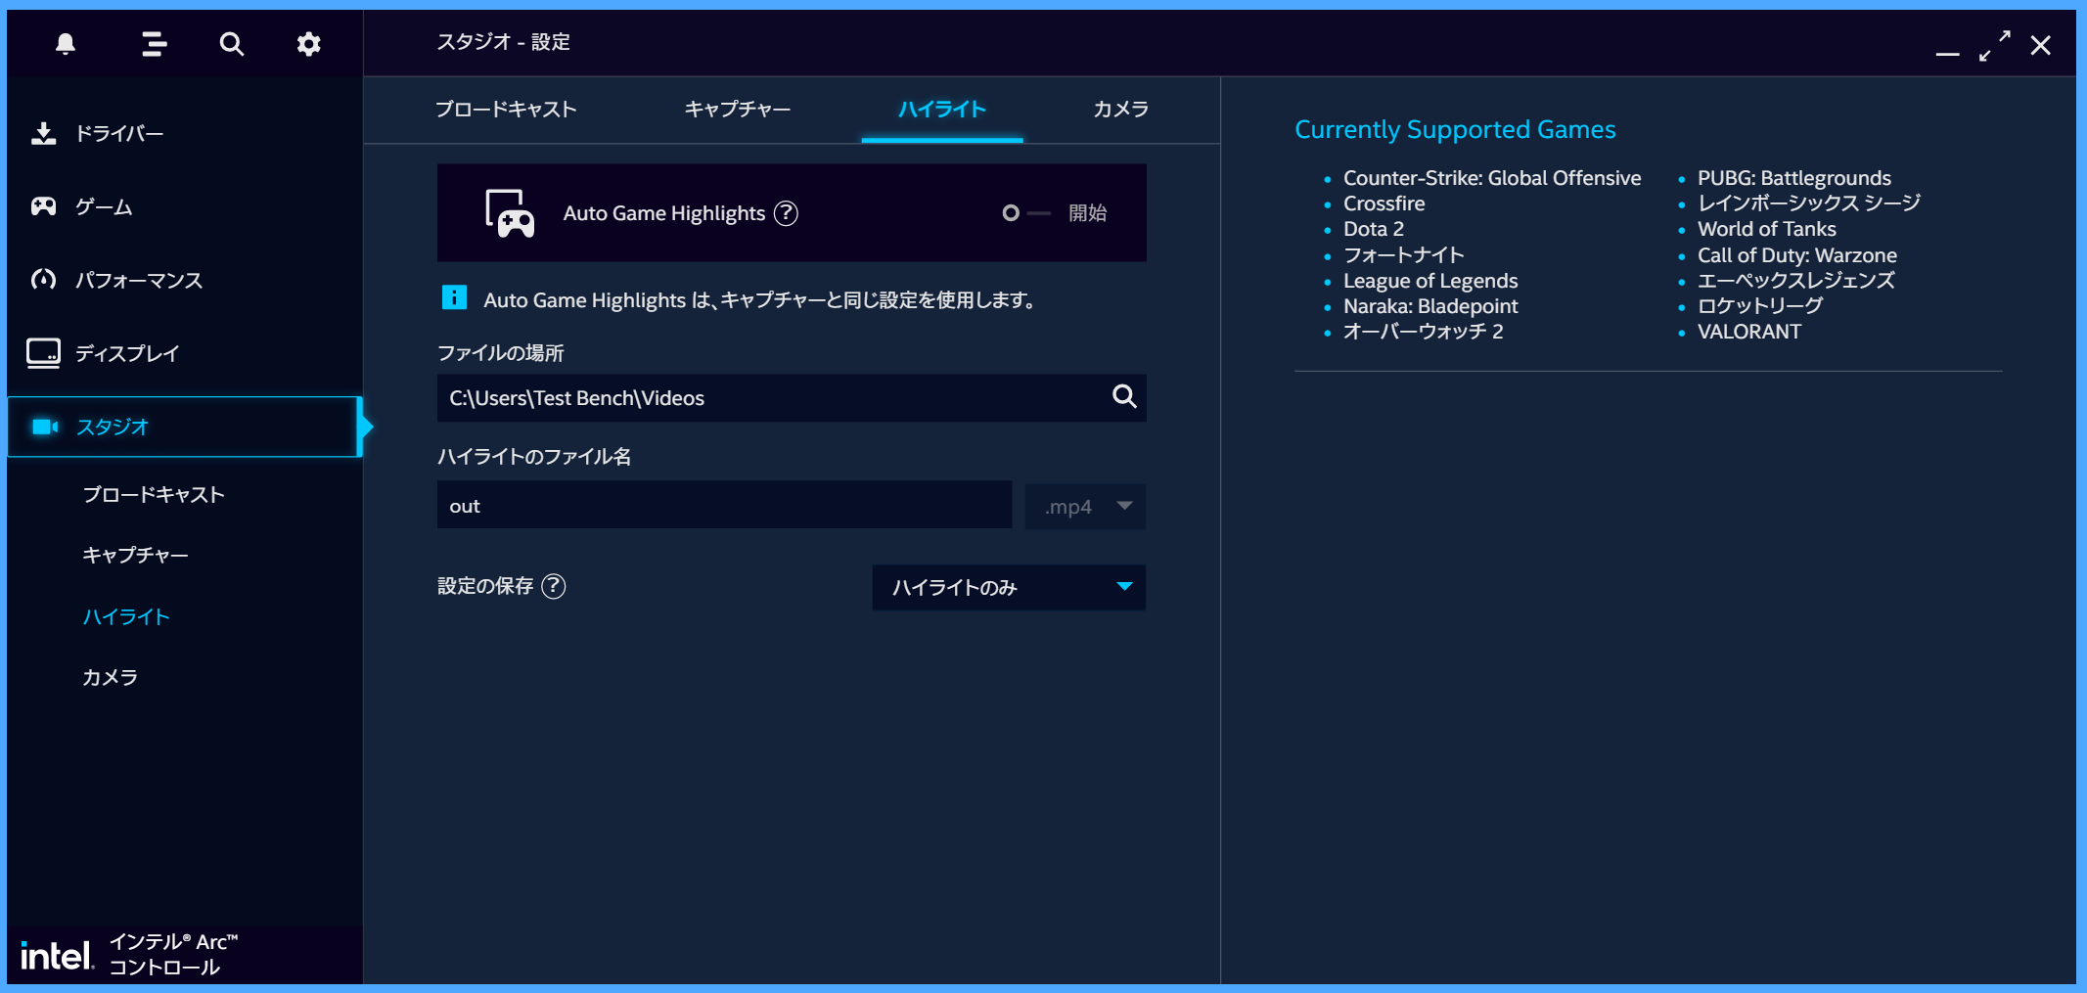This screenshot has height=993, width=2087.
Task: Click Dota 2 in the supported games list
Action: tap(1374, 229)
